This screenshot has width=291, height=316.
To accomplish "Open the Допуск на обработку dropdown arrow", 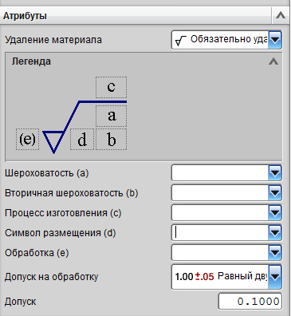I will point(275,277).
